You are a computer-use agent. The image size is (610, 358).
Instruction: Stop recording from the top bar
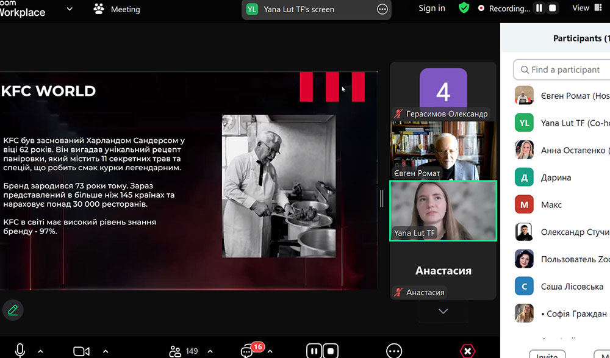pyautogui.click(x=553, y=8)
